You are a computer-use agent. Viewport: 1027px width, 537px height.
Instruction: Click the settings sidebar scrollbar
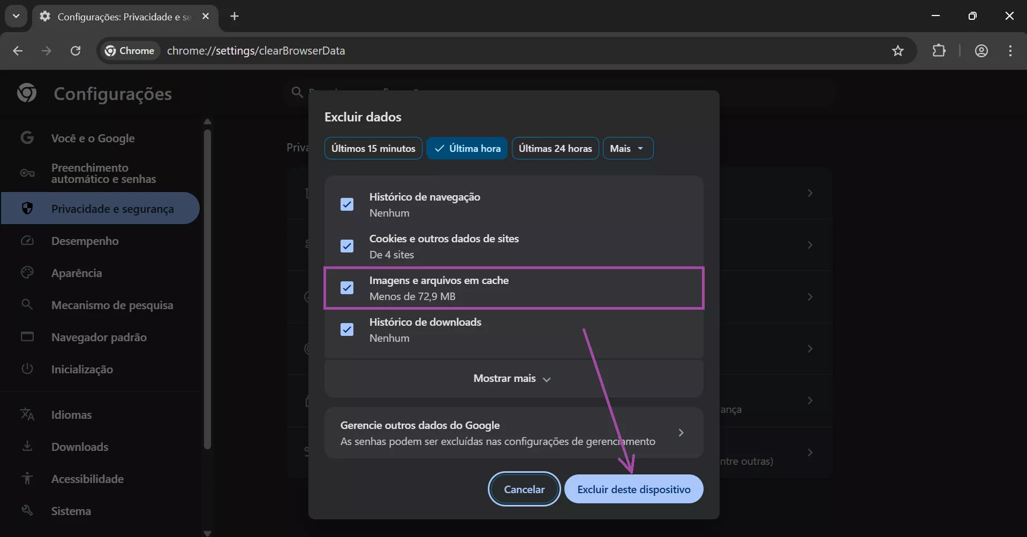tap(208, 289)
